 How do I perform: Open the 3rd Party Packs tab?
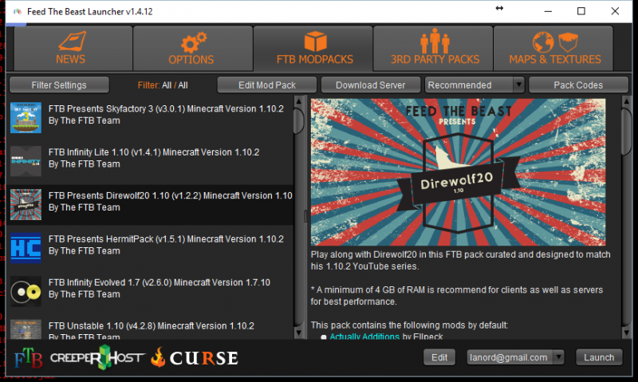(433, 48)
